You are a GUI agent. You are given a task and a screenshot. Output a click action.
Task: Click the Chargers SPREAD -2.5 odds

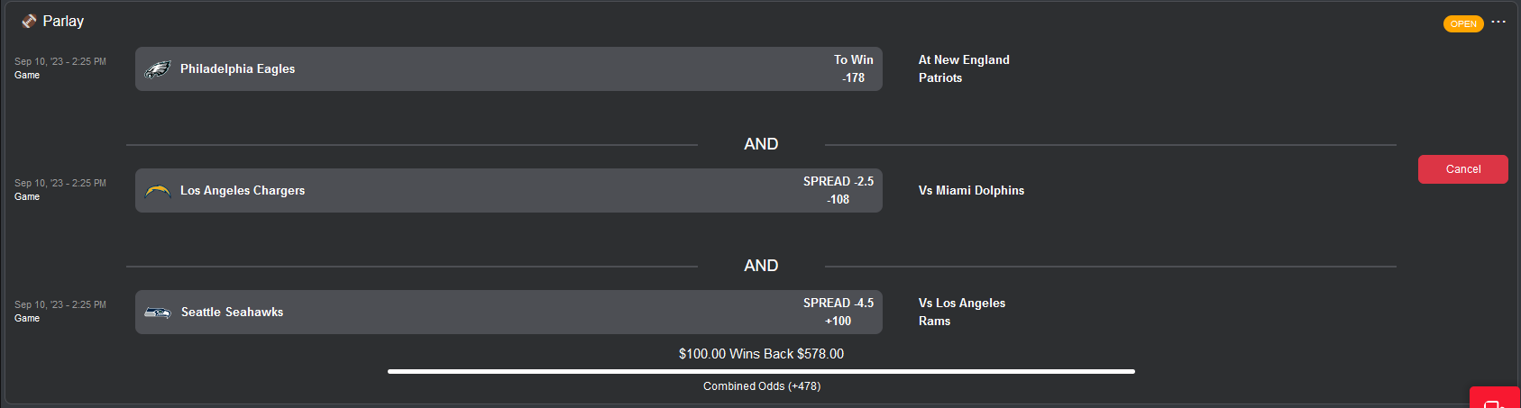click(x=838, y=191)
